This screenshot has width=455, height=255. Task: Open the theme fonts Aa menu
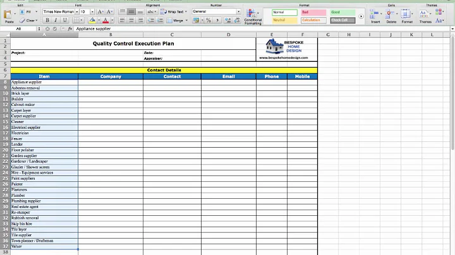pyautogui.click(x=439, y=21)
